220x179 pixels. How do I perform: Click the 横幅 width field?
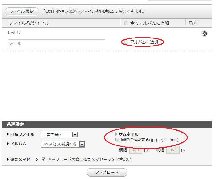136,150
